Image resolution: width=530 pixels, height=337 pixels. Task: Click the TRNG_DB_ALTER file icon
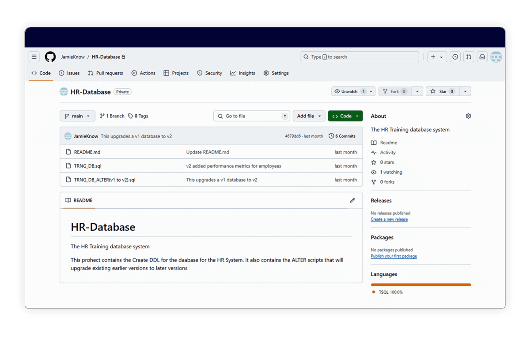68,180
